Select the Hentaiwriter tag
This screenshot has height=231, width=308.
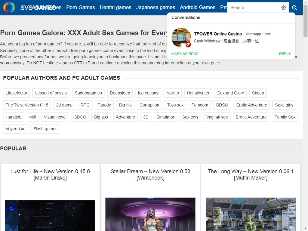click(198, 93)
